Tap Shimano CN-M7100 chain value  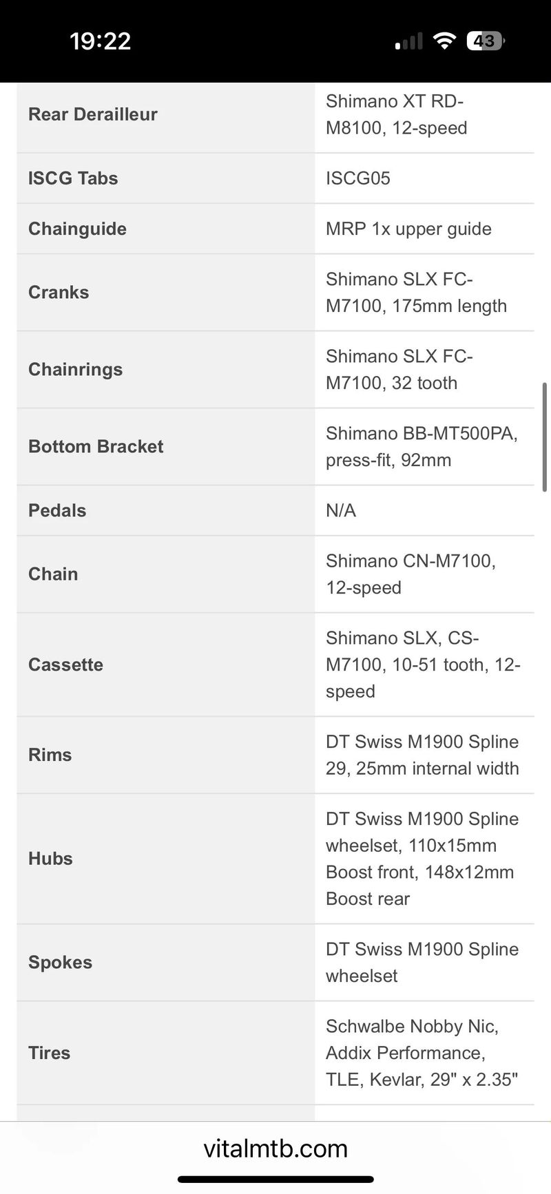(411, 574)
